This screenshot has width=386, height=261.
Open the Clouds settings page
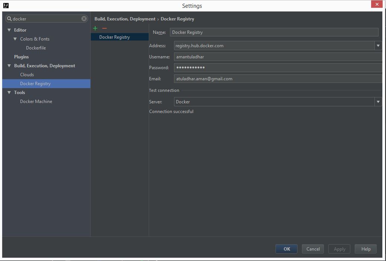(x=27, y=75)
